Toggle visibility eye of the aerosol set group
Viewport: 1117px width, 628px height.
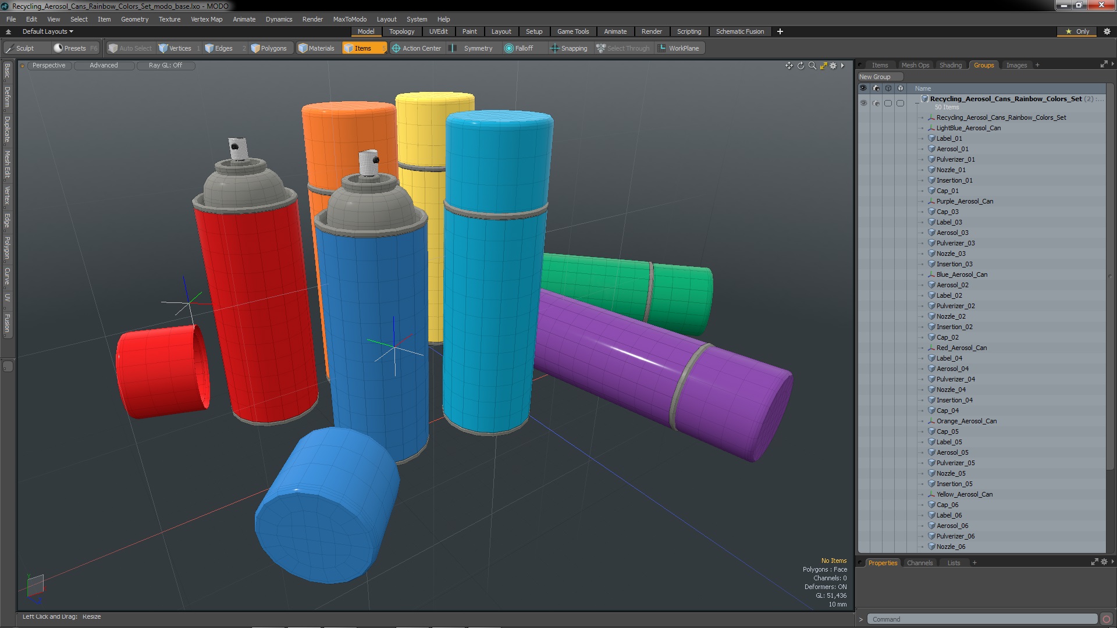click(863, 103)
